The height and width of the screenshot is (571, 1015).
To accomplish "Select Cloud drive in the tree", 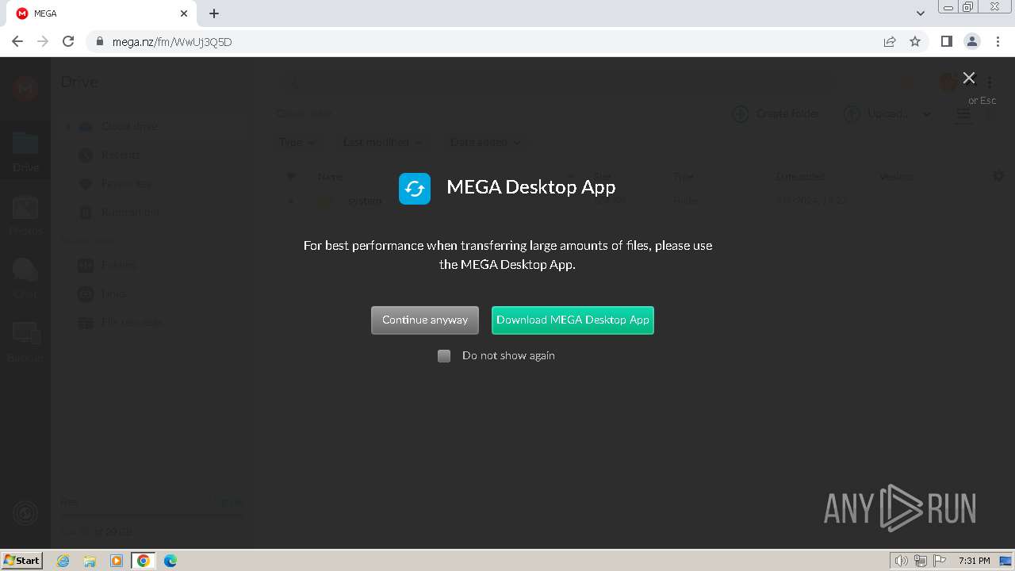I will click(x=129, y=126).
